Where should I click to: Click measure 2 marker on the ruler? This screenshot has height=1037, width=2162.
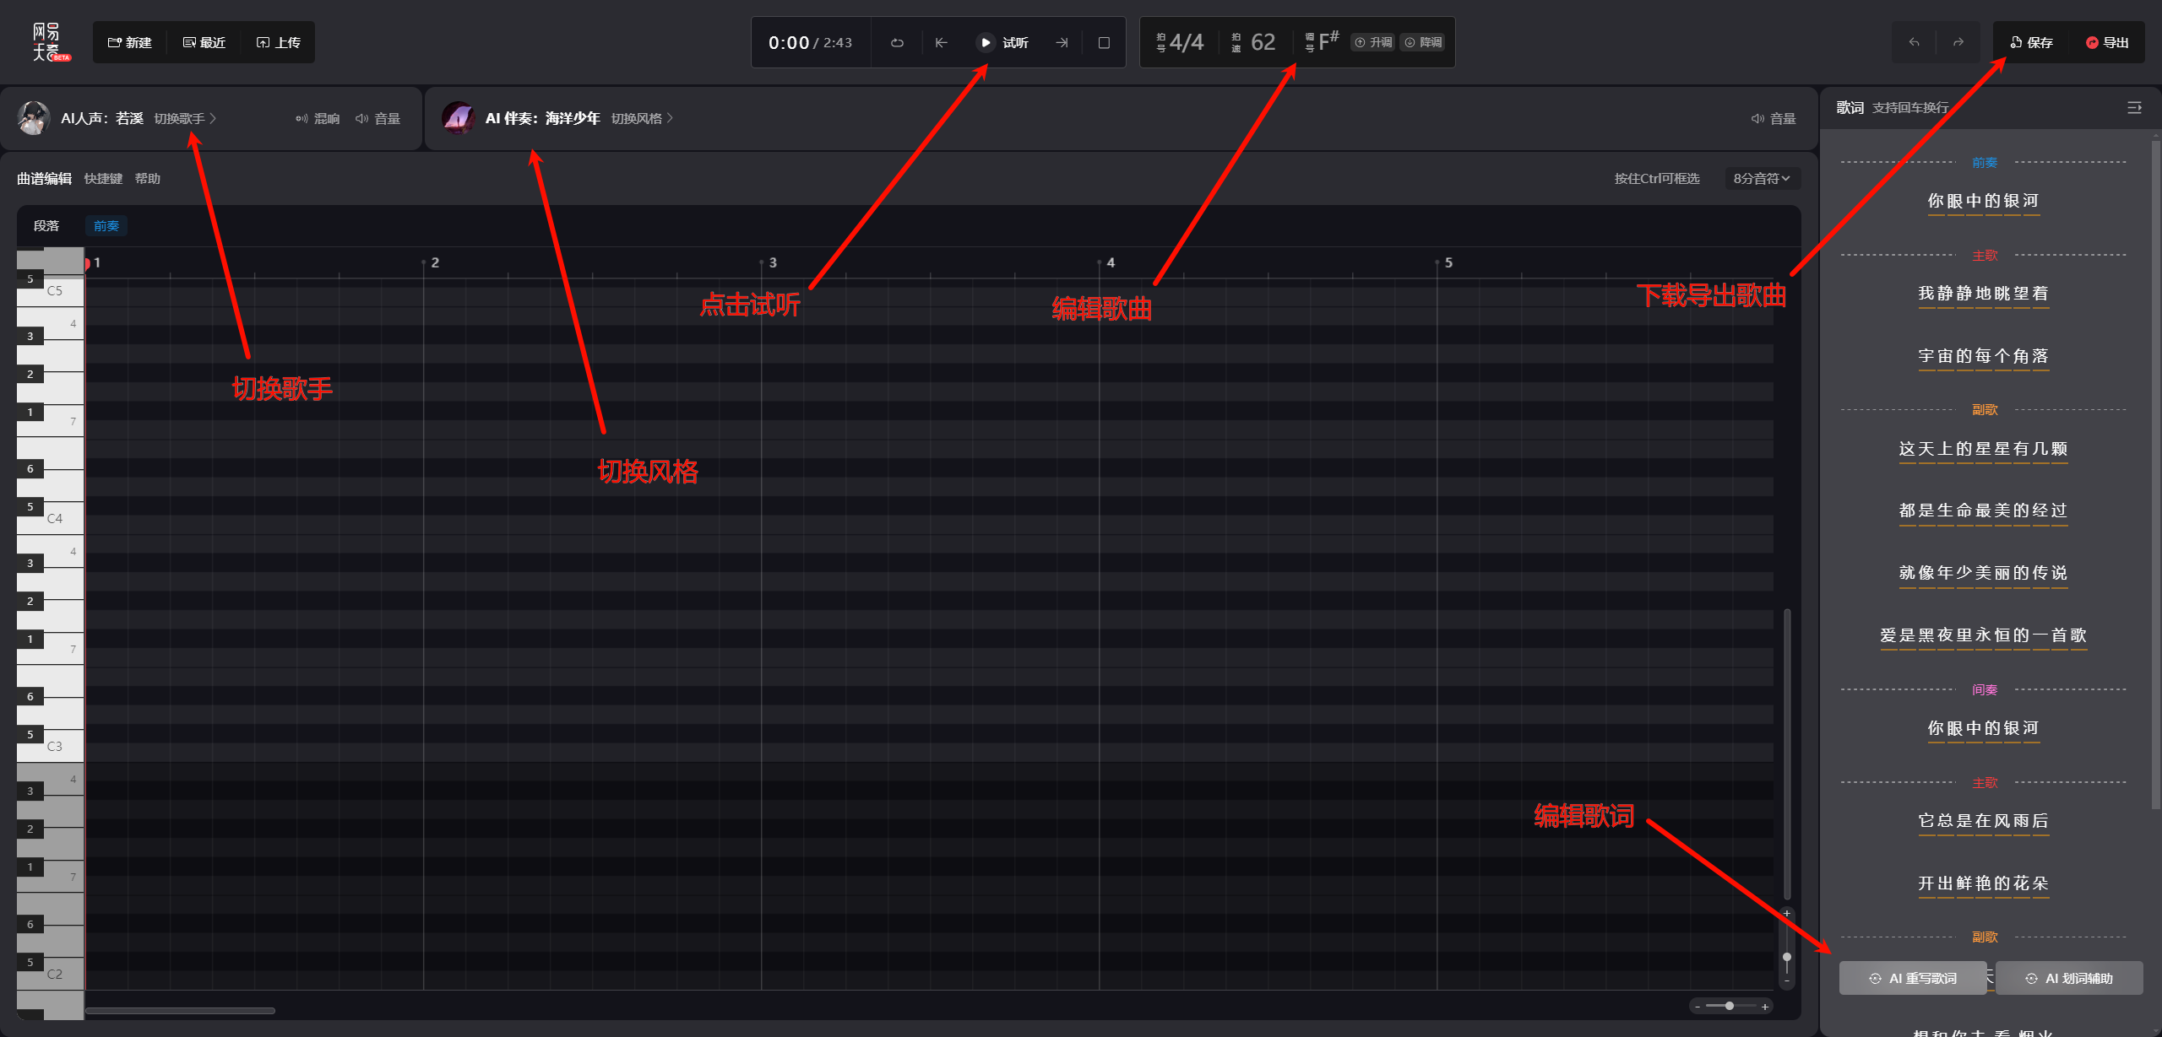(433, 262)
